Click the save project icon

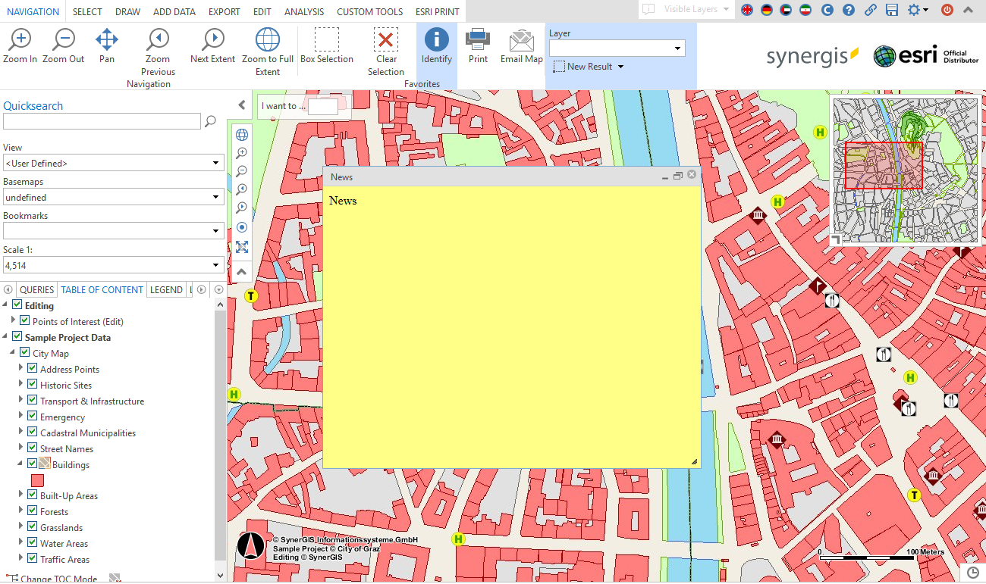coord(890,11)
